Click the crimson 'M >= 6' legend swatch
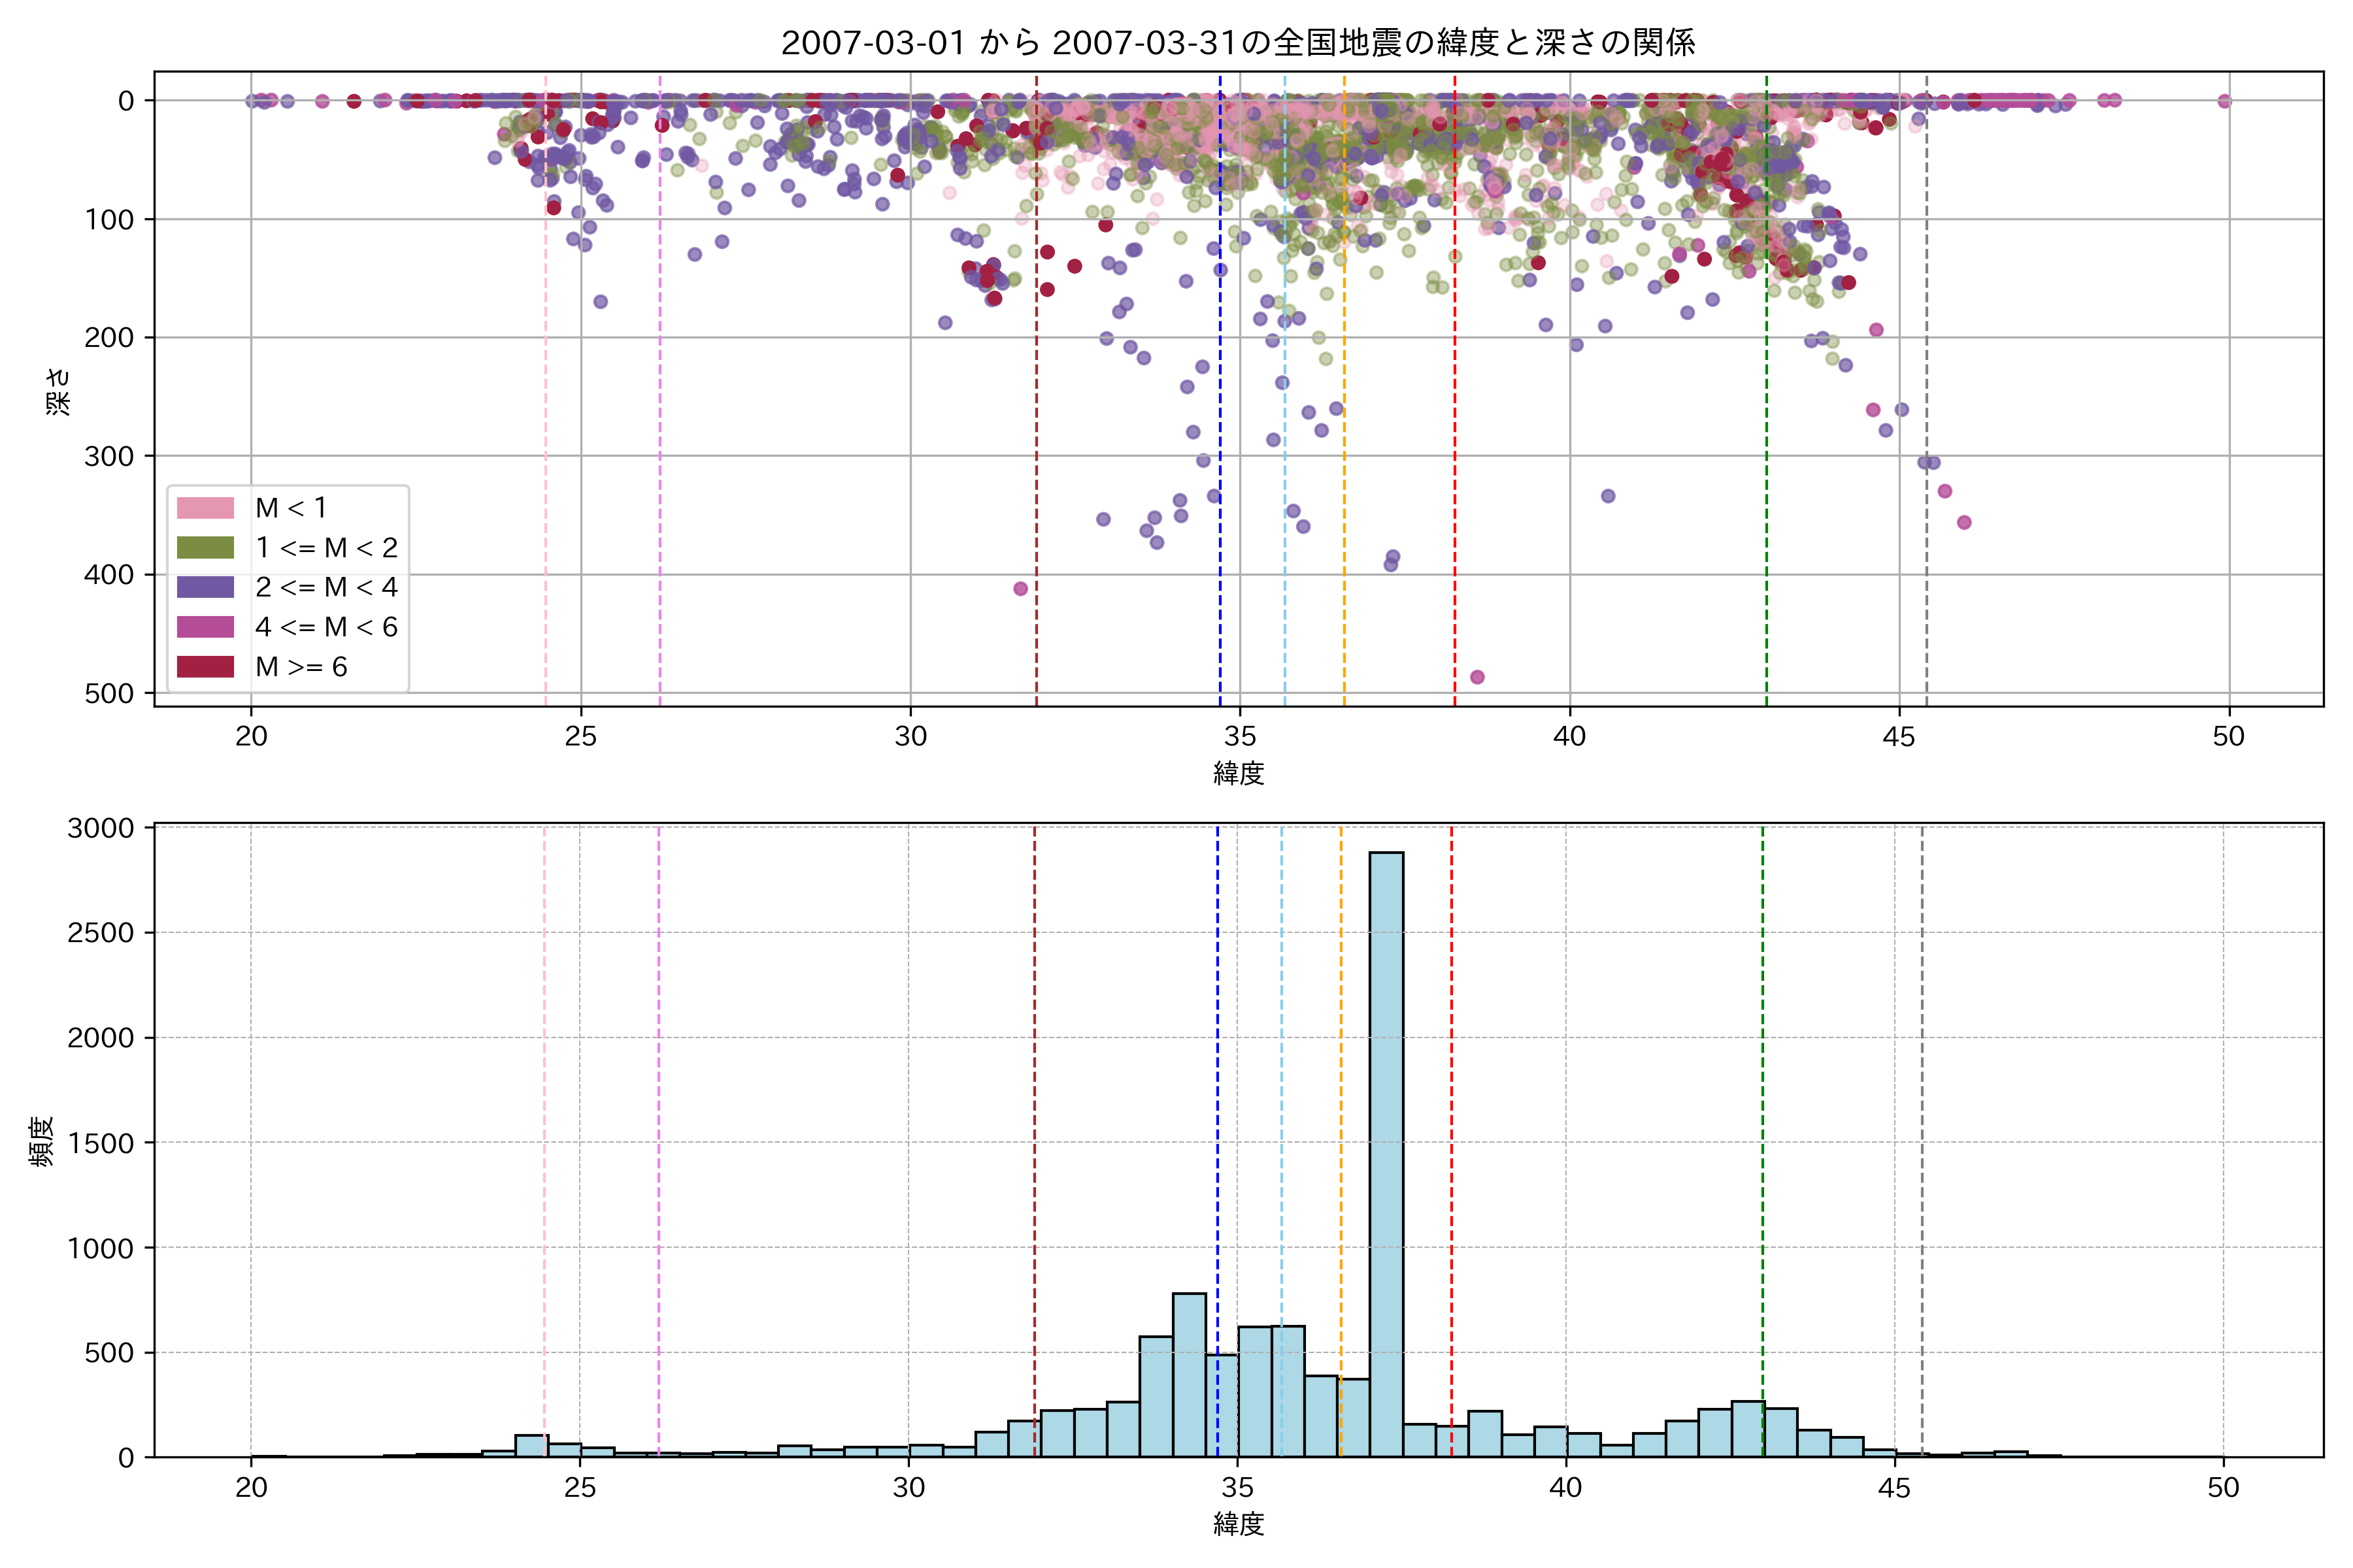 click(205, 667)
